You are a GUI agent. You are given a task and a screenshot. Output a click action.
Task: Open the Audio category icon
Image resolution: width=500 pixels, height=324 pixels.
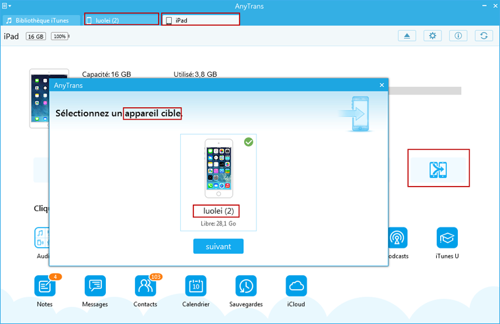[x=41, y=238]
